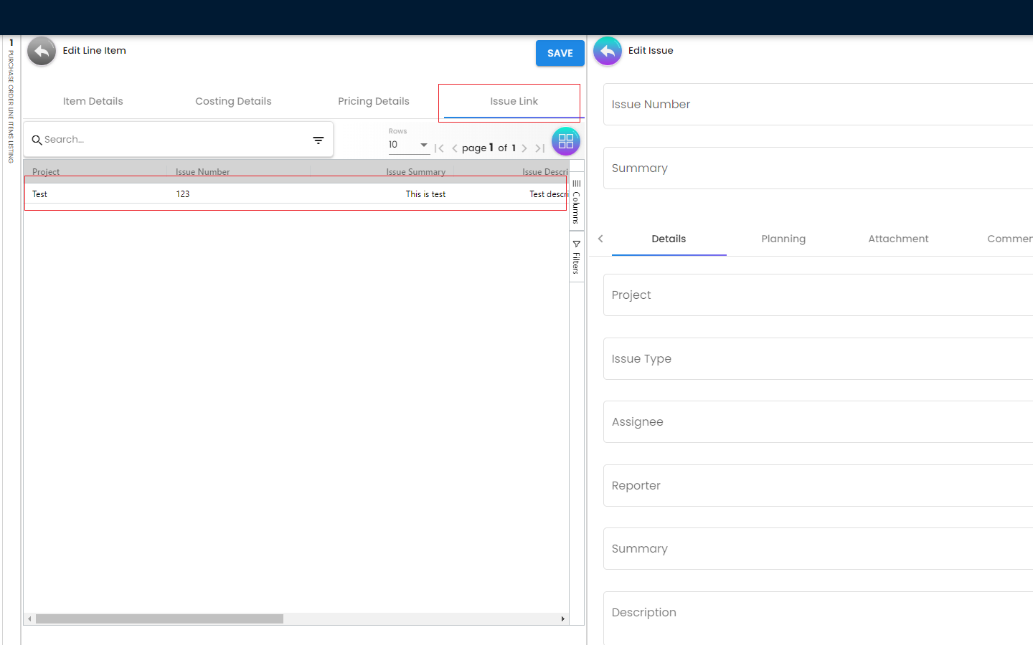
Task: Click the Edit Issue back arrow
Action: point(608,52)
